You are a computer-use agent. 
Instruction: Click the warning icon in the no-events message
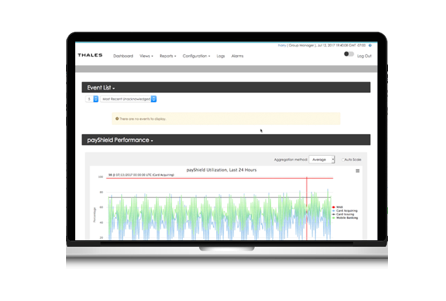click(x=117, y=119)
